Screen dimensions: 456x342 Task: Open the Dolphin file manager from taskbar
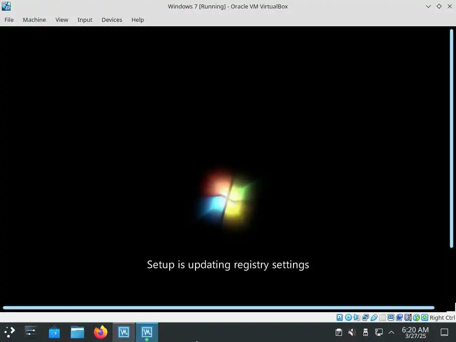[x=77, y=332]
